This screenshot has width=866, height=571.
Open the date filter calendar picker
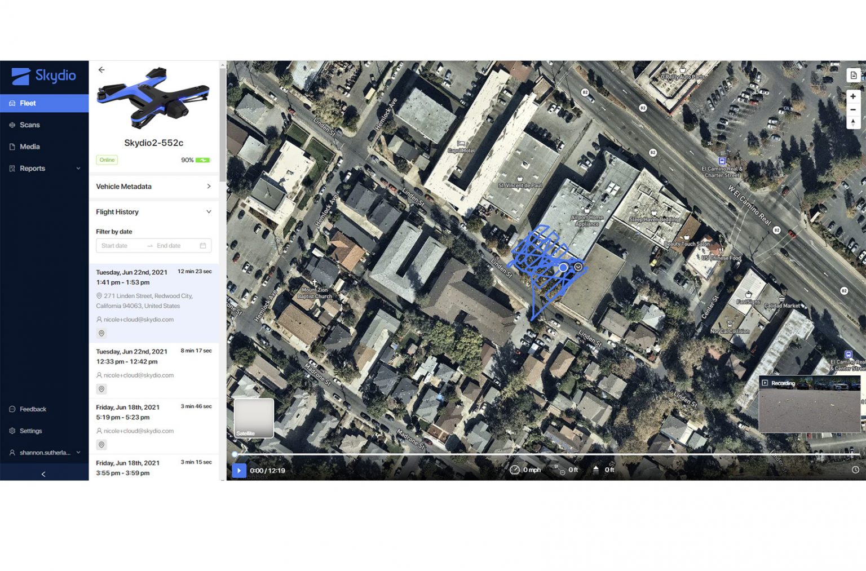click(x=204, y=245)
